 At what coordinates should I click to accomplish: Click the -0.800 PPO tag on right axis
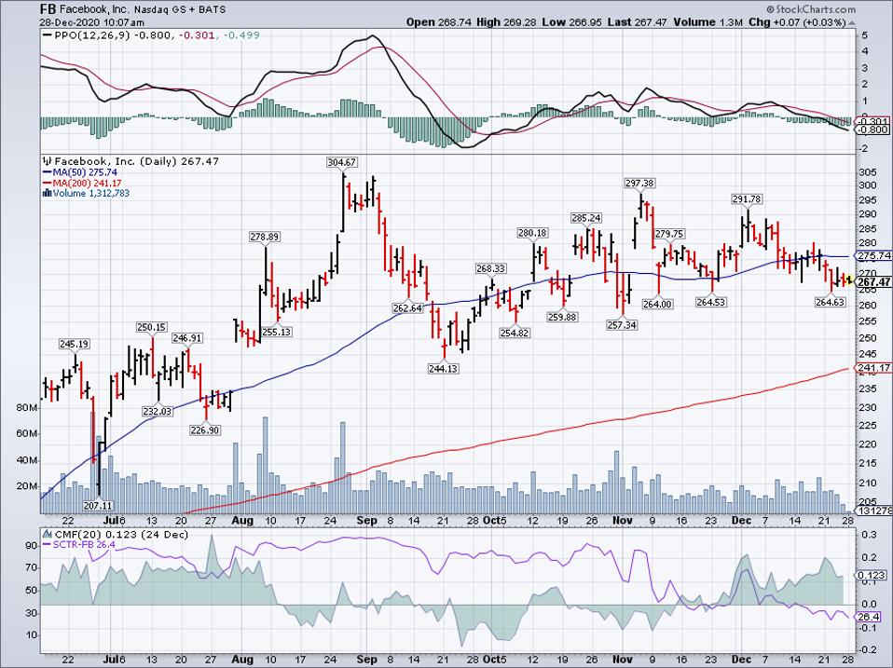pyautogui.click(x=873, y=130)
